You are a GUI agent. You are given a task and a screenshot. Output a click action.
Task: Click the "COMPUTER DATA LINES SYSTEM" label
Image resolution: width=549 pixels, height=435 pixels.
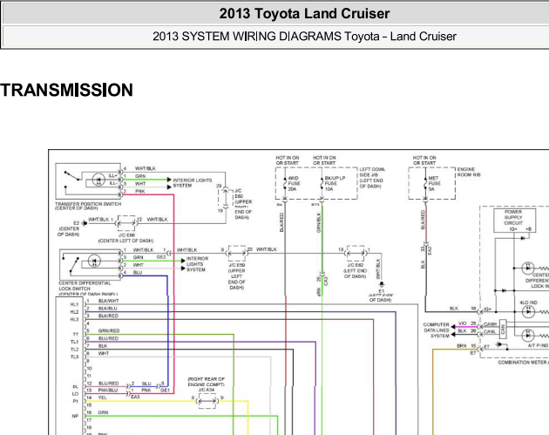coord(436,330)
